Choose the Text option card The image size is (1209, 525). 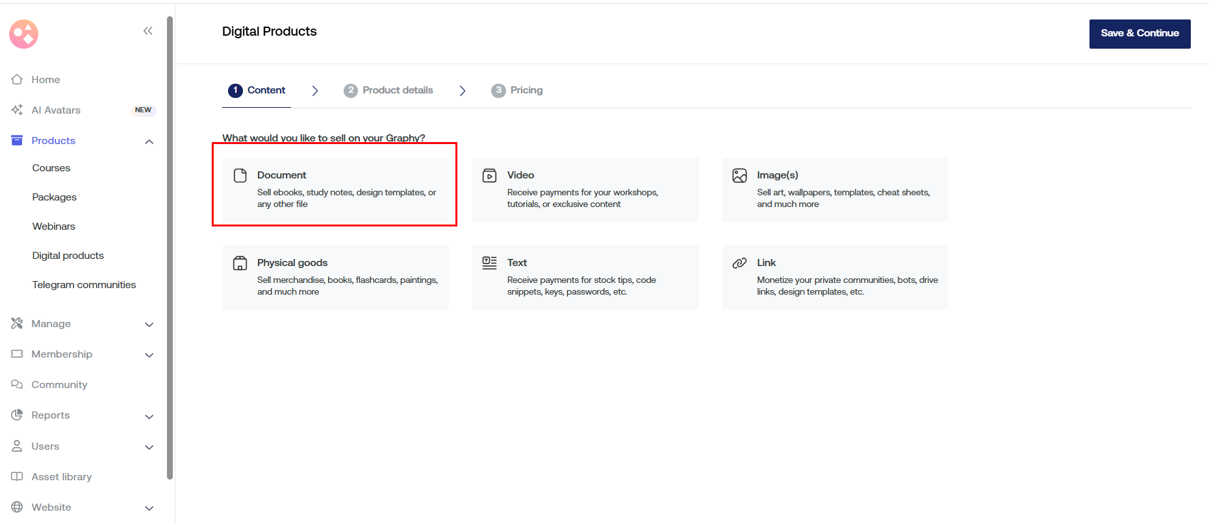[585, 277]
